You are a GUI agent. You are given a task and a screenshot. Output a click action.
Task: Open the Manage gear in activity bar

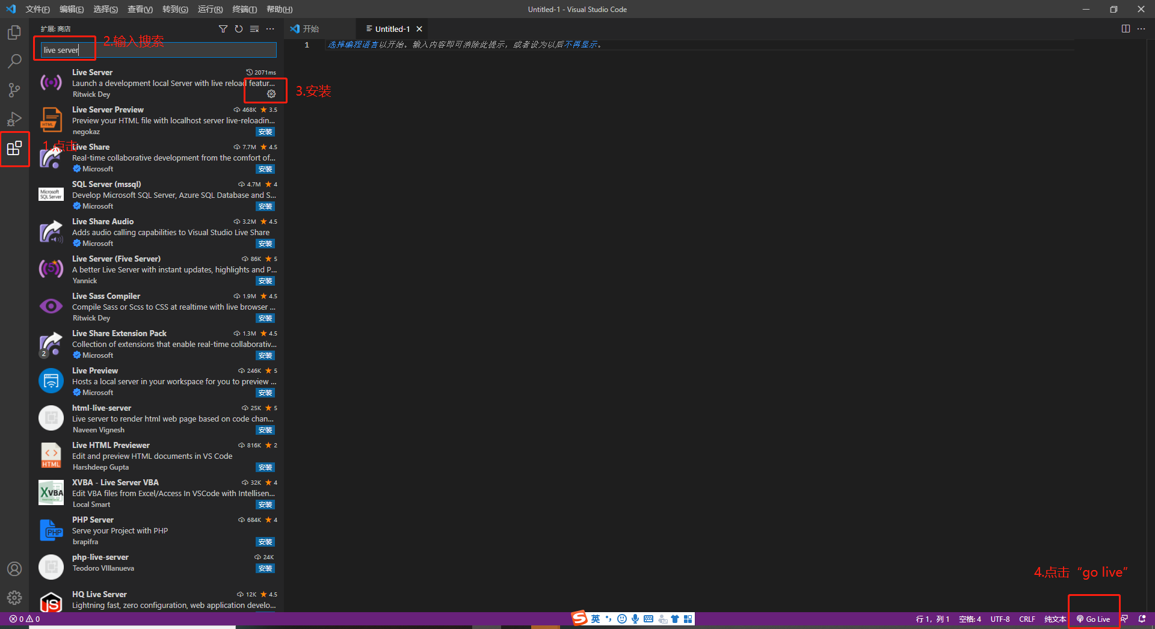point(14,598)
